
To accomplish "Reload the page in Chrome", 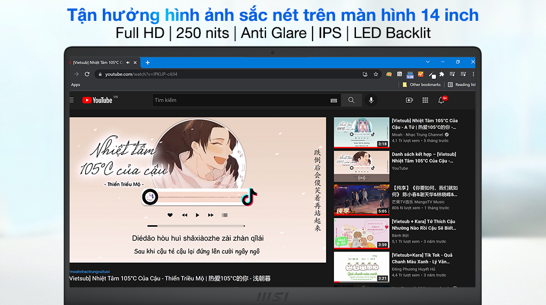I will (87, 74).
